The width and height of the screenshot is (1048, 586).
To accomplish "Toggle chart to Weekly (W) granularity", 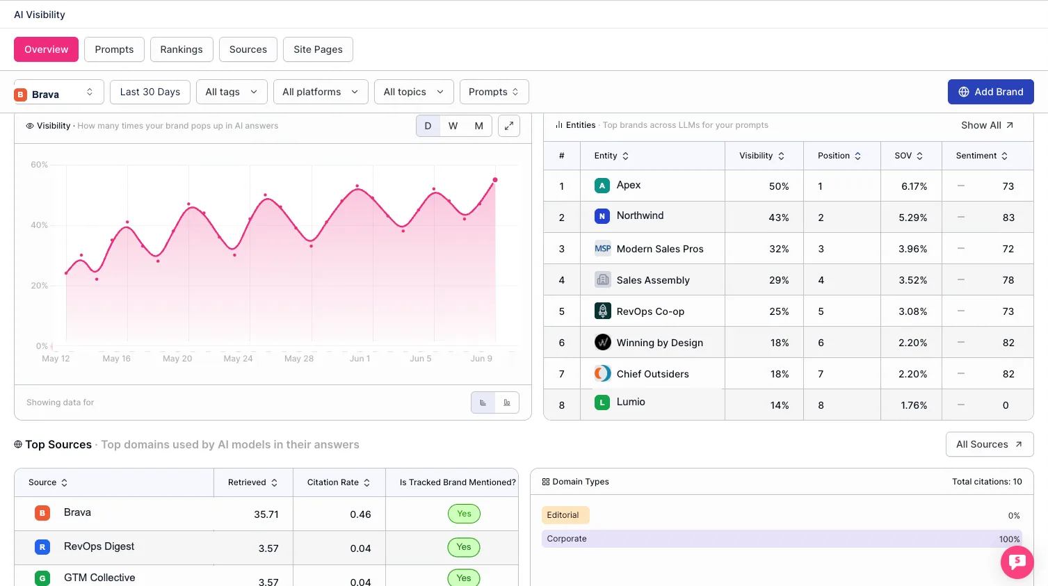I will 453,126.
